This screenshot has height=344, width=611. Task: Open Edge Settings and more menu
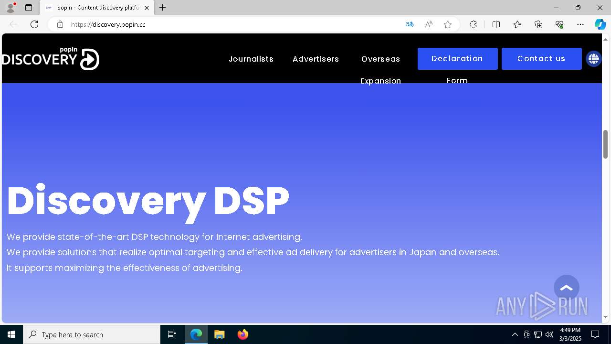point(580,24)
